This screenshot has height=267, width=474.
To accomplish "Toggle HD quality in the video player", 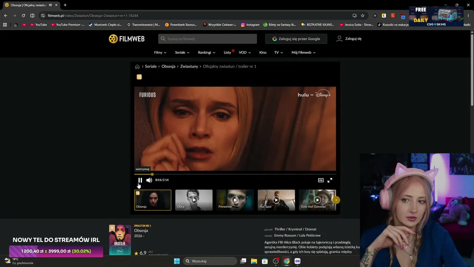I will pyautogui.click(x=321, y=180).
